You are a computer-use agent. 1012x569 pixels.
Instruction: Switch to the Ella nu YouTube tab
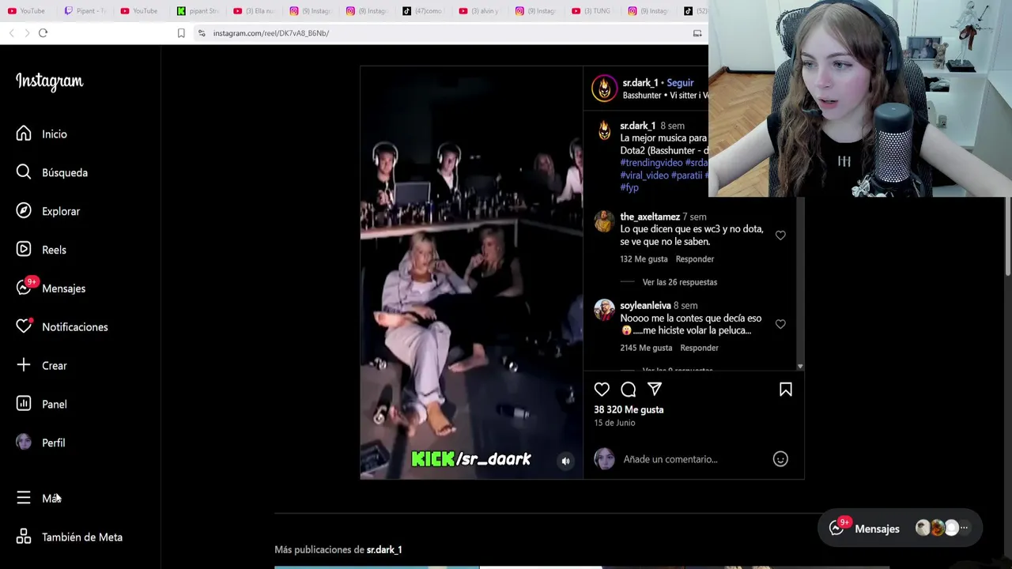[254, 10]
